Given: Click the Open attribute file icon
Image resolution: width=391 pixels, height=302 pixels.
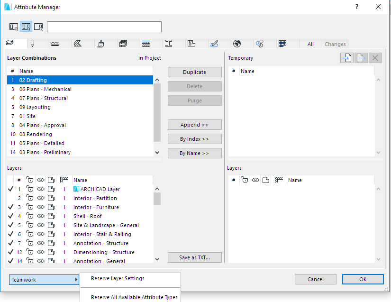Looking at the screenshot, I should point(347,58).
